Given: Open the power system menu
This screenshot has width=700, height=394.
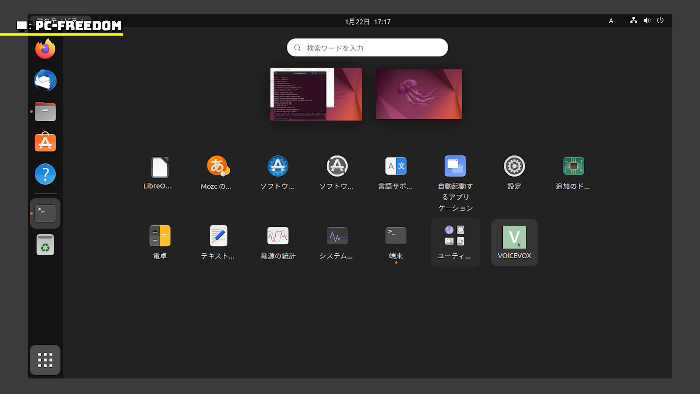Looking at the screenshot, I should tap(660, 21).
